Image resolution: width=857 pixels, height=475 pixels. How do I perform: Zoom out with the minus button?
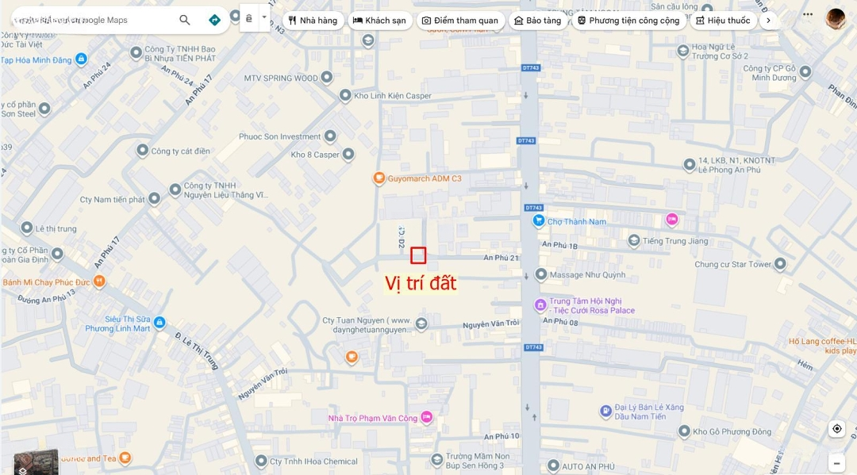837,464
